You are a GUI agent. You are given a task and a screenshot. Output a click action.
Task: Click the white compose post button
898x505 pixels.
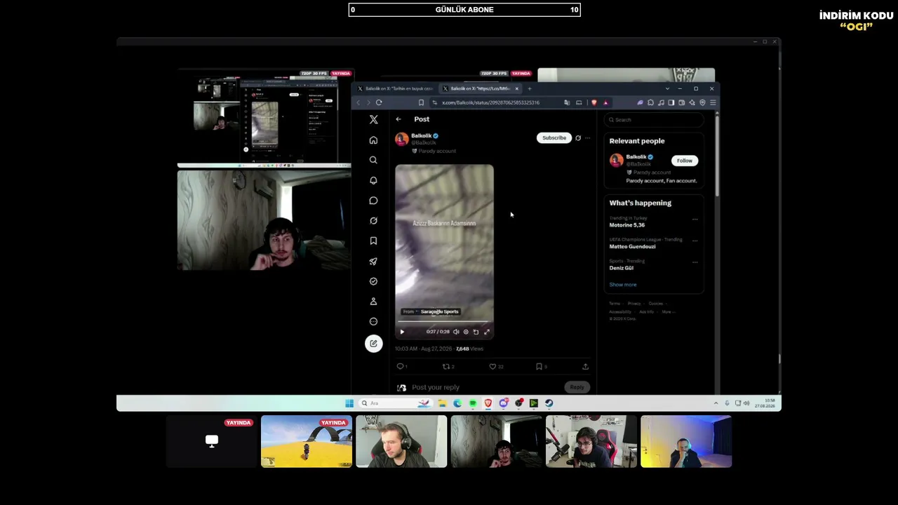tap(373, 343)
